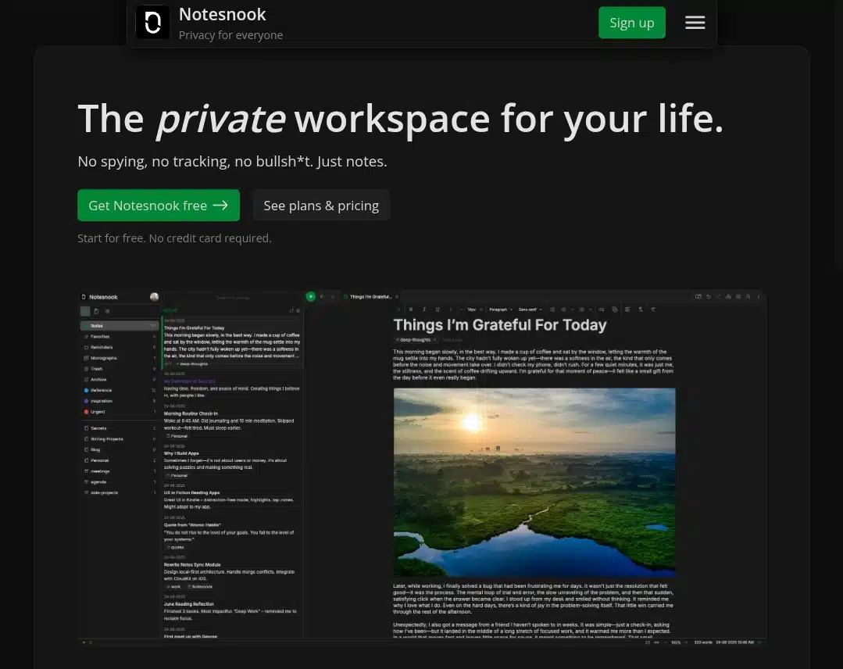Go forward using editor forward arrow

tap(333, 296)
